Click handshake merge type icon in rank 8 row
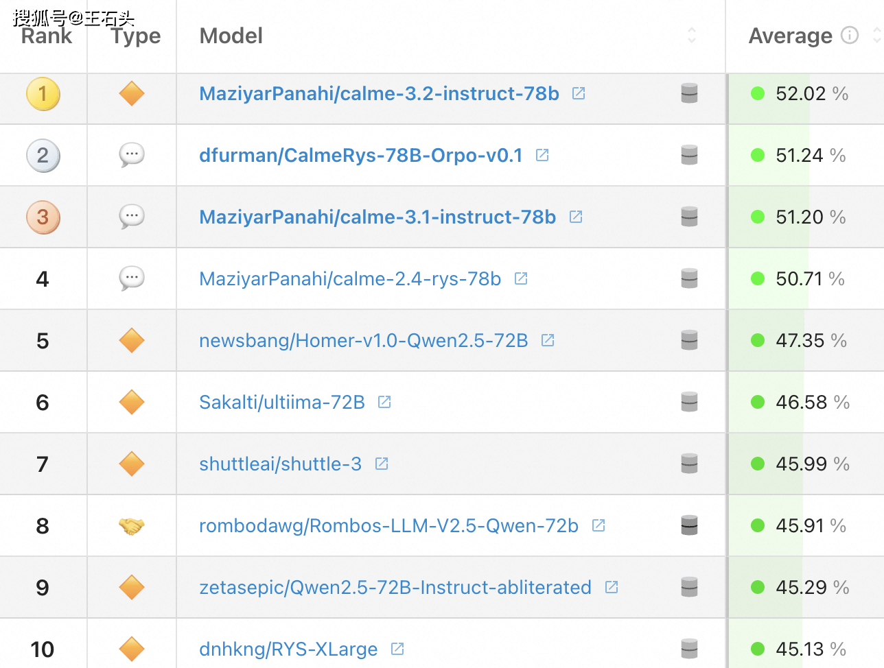884x668 pixels. 132,526
